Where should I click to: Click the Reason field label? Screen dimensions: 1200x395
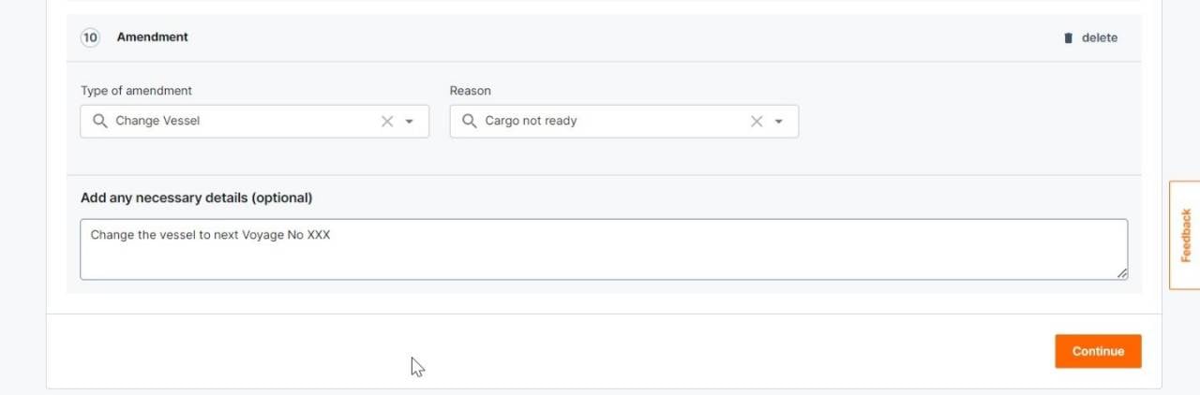tap(470, 91)
